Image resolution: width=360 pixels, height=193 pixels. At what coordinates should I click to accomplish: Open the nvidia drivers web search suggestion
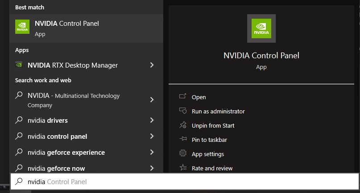(x=48, y=121)
